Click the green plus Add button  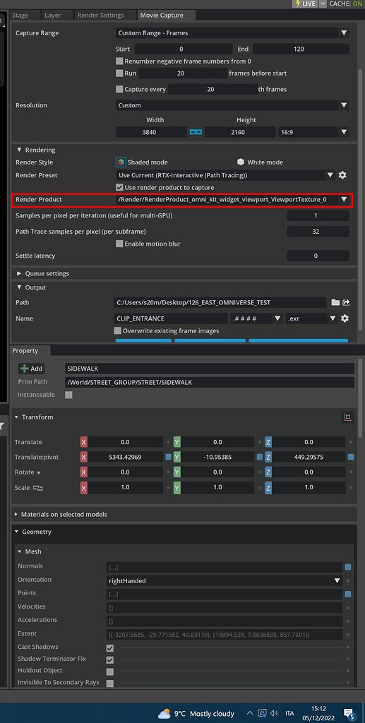pyautogui.click(x=31, y=369)
